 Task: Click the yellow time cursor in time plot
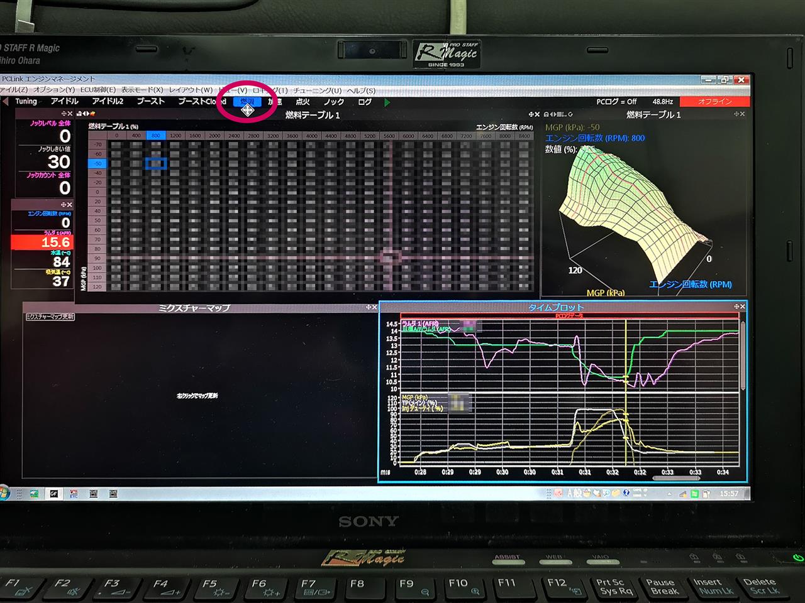(x=626, y=393)
